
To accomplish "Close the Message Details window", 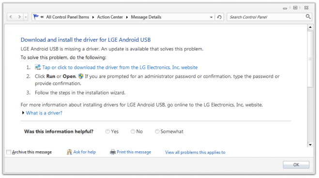I will (x=306, y=8).
